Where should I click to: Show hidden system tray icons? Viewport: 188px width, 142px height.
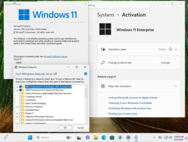point(154,138)
